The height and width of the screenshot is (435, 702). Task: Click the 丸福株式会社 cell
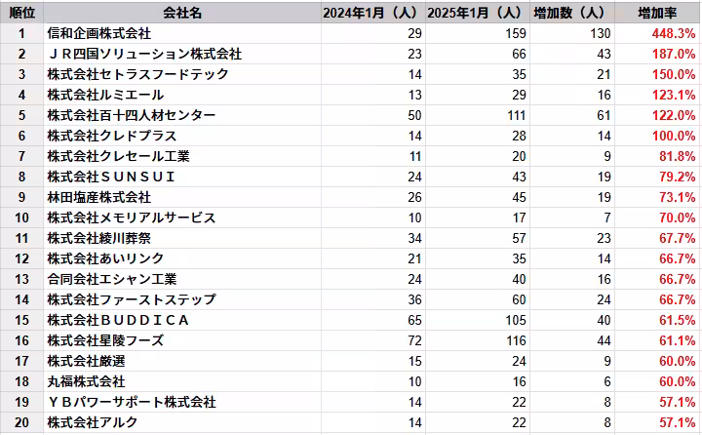pos(182,381)
